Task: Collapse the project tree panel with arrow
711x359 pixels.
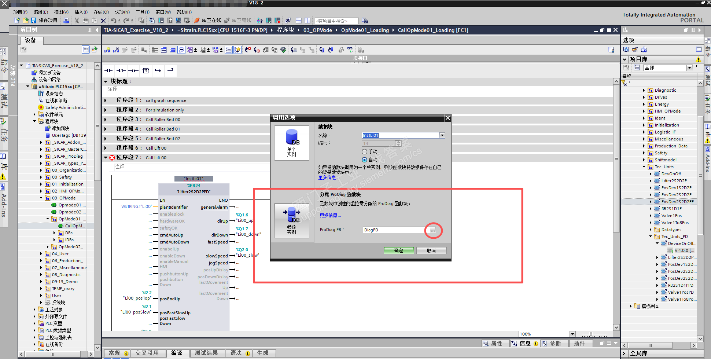Action: [x=96, y=30]
